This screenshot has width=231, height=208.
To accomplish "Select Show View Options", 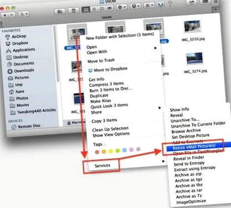I will point(111,134).
